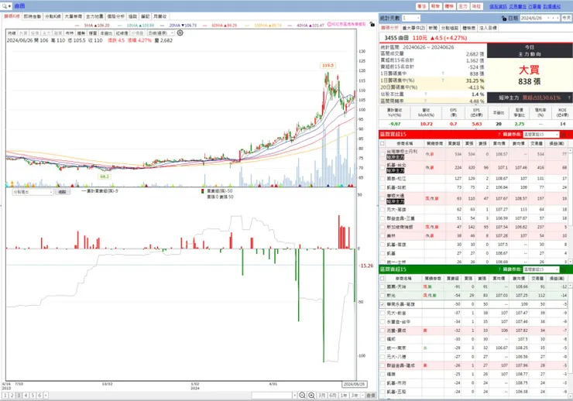This screenshot has height=401, width=573.
Task: Click the arrow beside bottom input box
Action: 294,395
